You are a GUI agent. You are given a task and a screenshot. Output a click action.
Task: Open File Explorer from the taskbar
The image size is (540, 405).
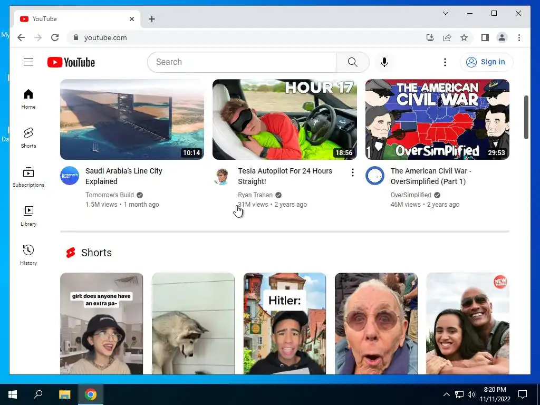click(64, 394)
